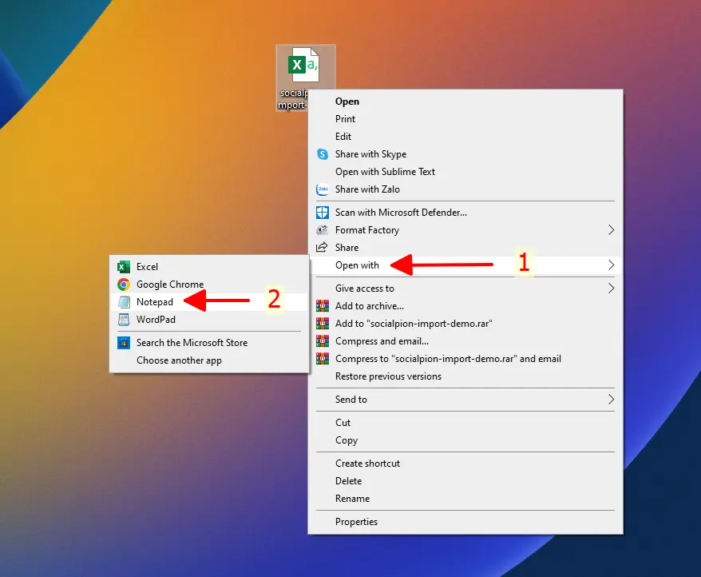Expand the Format Factory submenu arrow
701x577 pixels.
click(611, 230)
